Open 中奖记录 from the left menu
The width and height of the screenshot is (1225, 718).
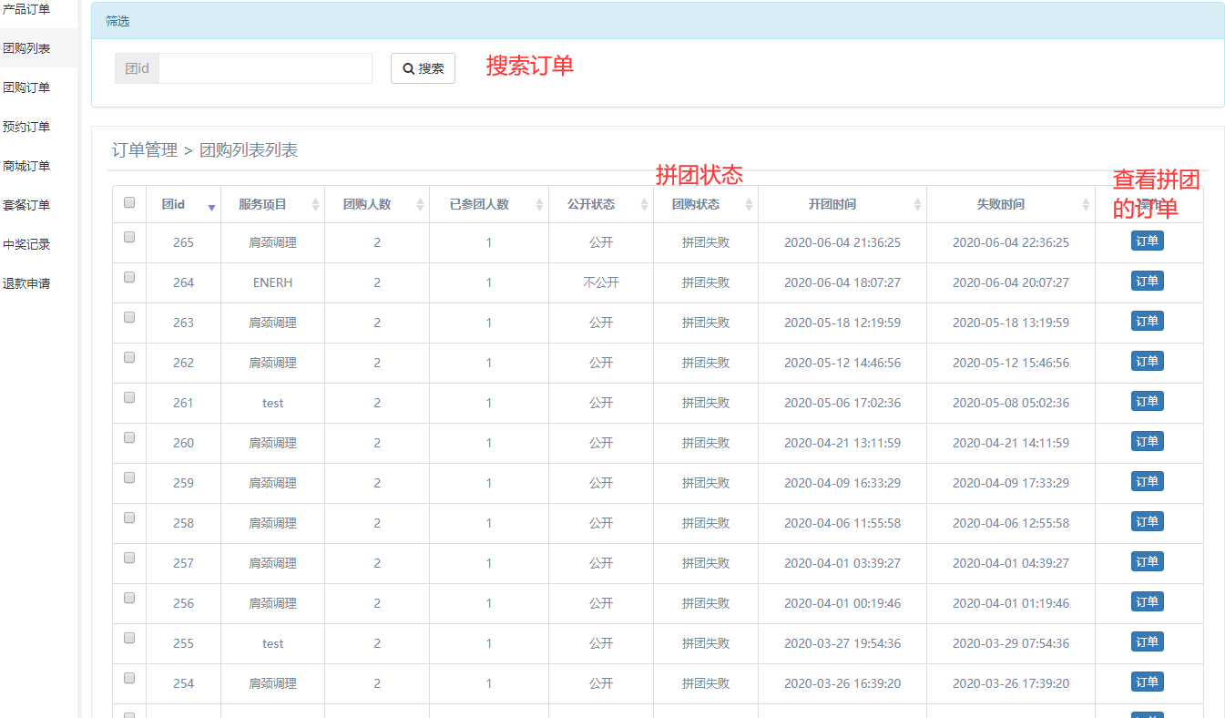coord(26,244)
